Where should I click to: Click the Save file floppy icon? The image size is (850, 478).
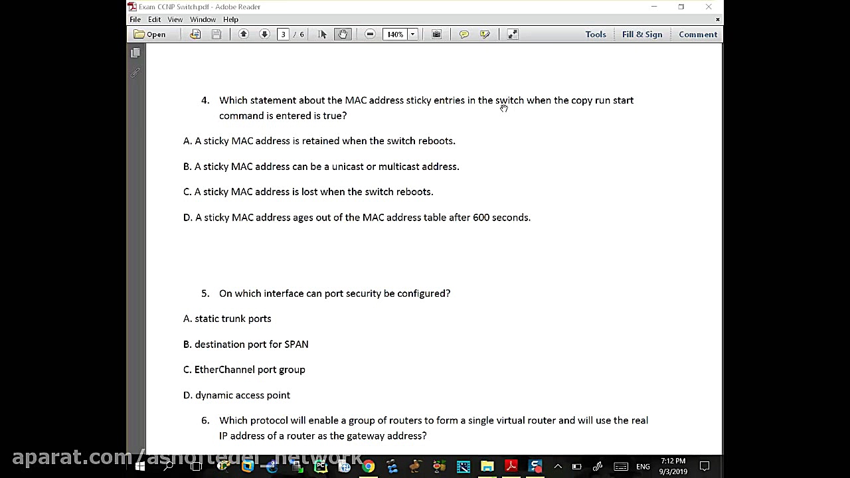[216, 35]
